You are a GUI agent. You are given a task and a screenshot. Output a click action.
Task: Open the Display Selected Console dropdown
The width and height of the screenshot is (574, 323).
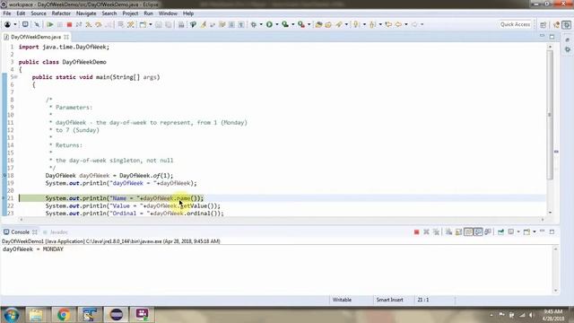[x=518, y=231]
